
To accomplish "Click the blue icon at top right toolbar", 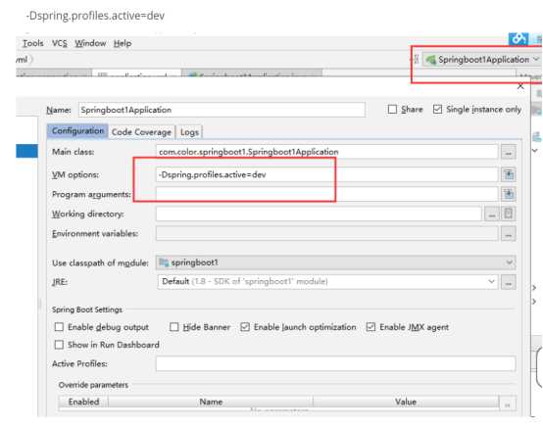I will point(518,38).
